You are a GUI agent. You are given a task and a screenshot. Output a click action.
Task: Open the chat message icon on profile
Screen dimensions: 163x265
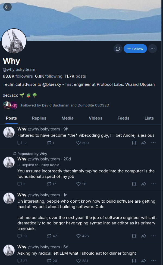pos(118,49)
